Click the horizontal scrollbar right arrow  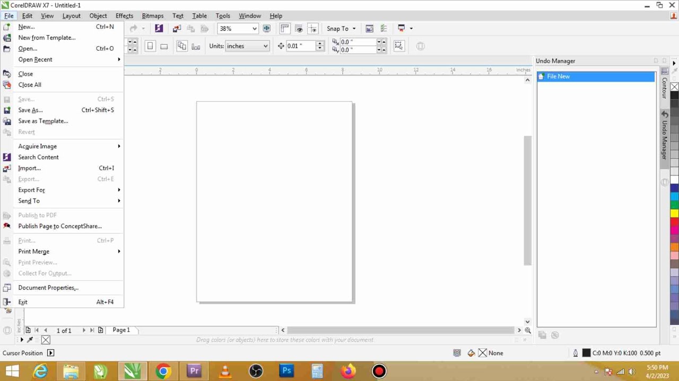point(519,330)
